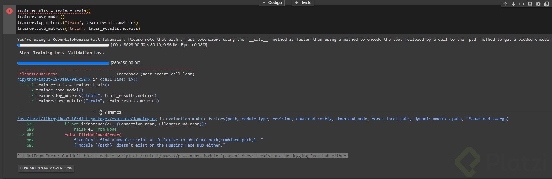Open the ipython-input-19 traceback link
The image size is (552, 179).
click(x=54, y=79)
